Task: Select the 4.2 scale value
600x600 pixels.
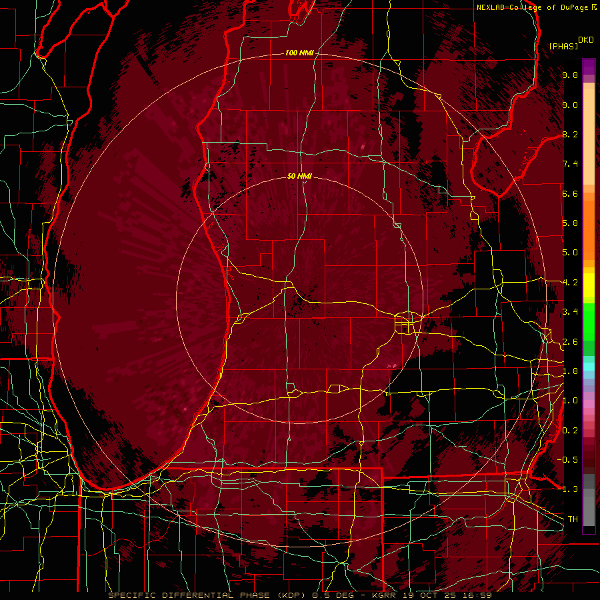Action: pyautogui.click(x=570, y=283)
